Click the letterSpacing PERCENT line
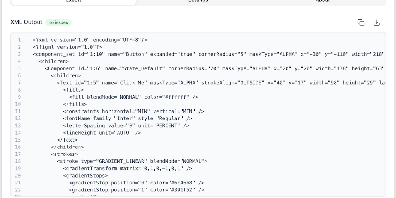Viewport: 396px width, 198px height. point(126,126)
